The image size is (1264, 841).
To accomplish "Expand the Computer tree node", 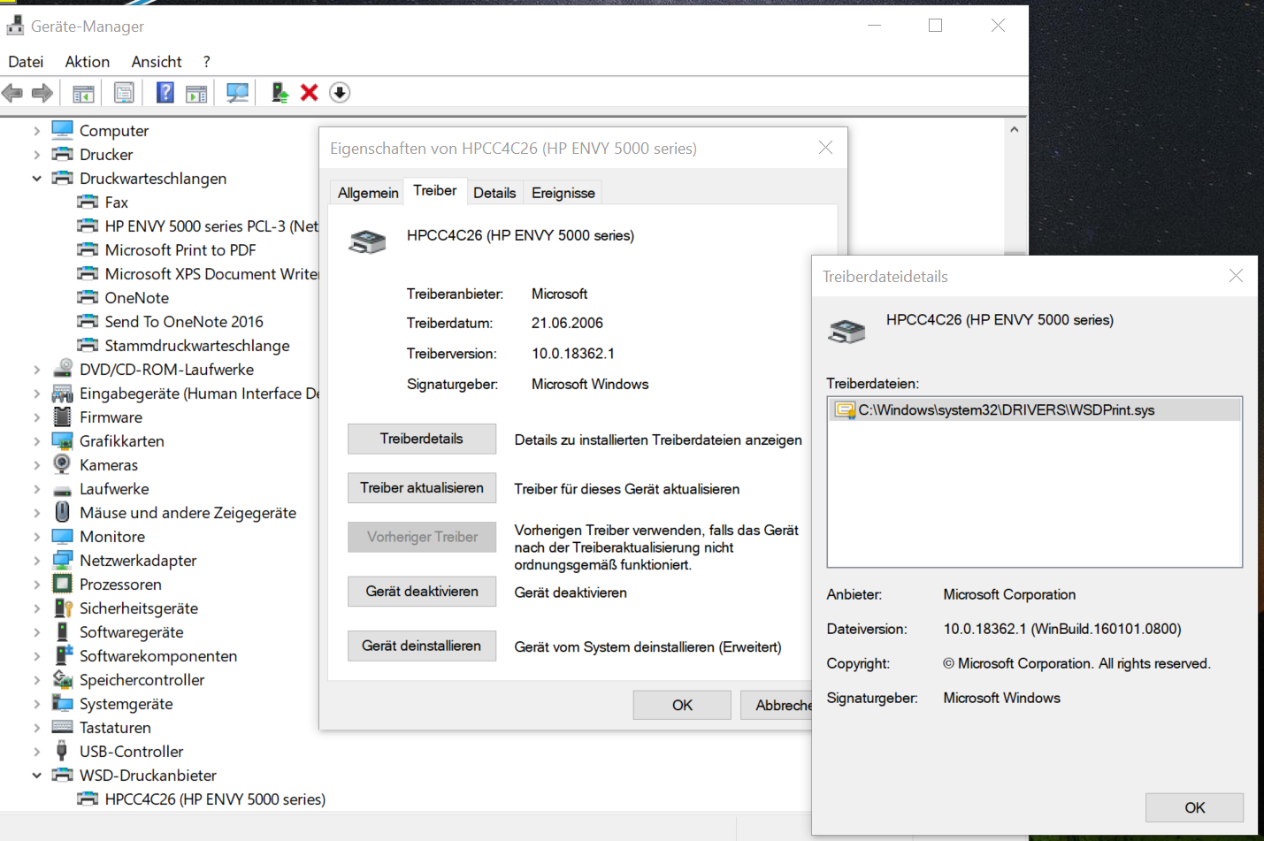I will click(x=36, y=131).
